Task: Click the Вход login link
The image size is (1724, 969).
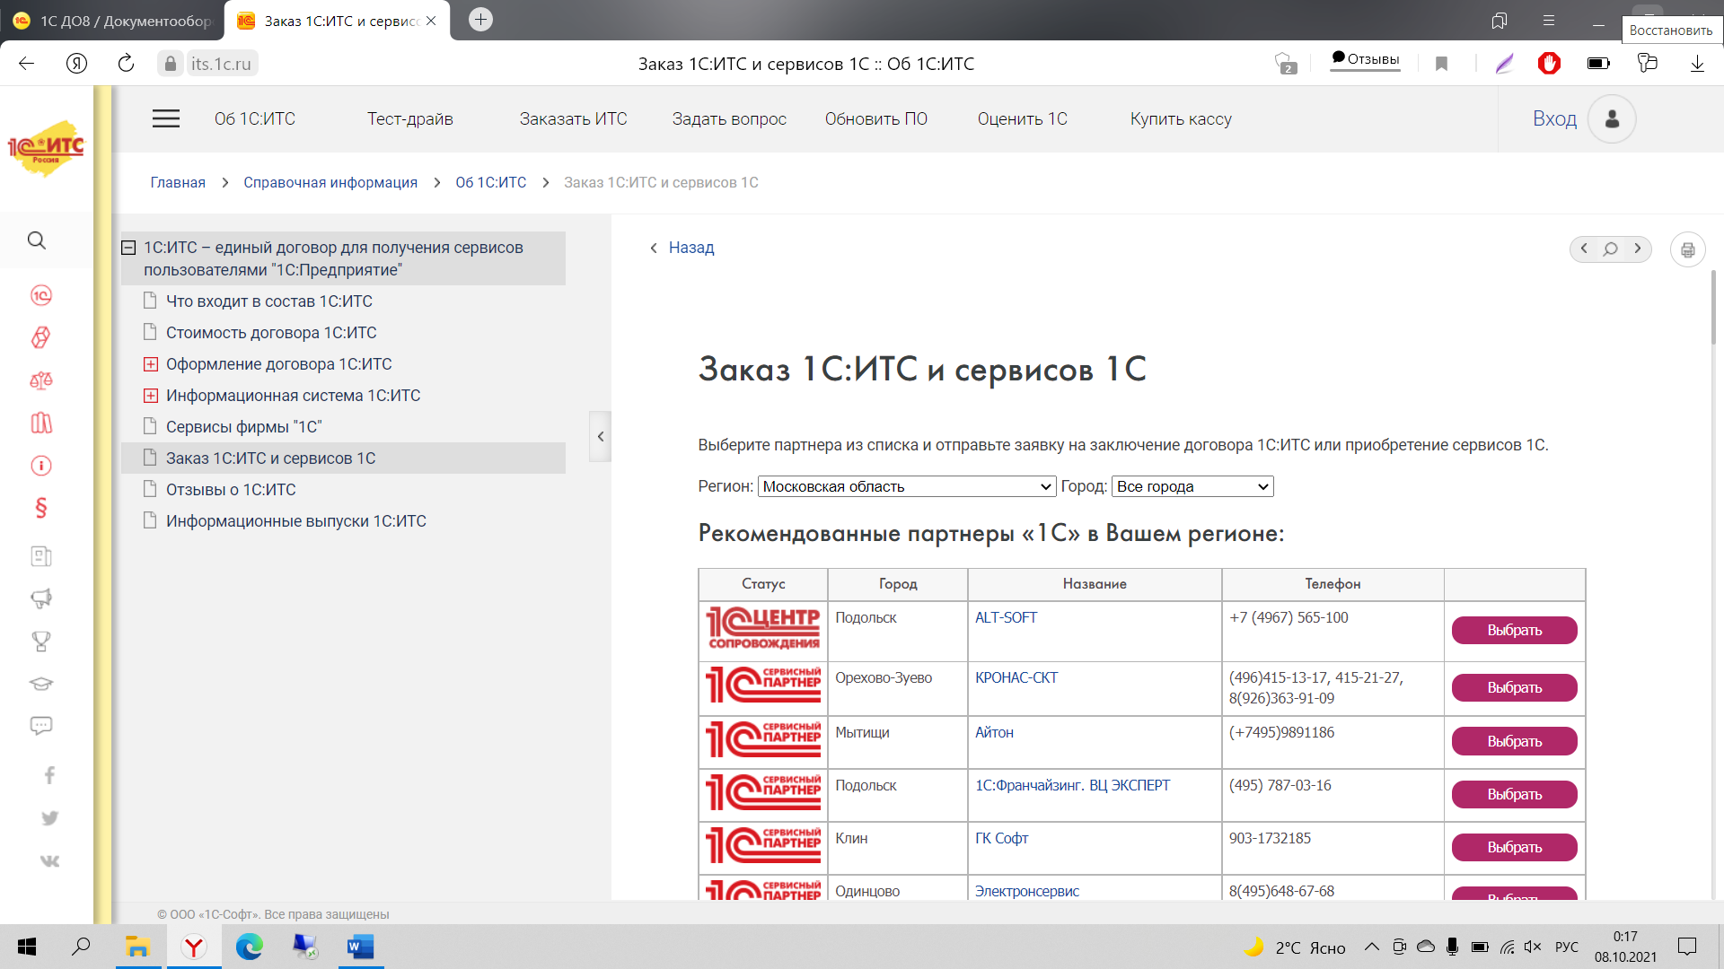Action: pyautogui.click(x=1554, y=118)
